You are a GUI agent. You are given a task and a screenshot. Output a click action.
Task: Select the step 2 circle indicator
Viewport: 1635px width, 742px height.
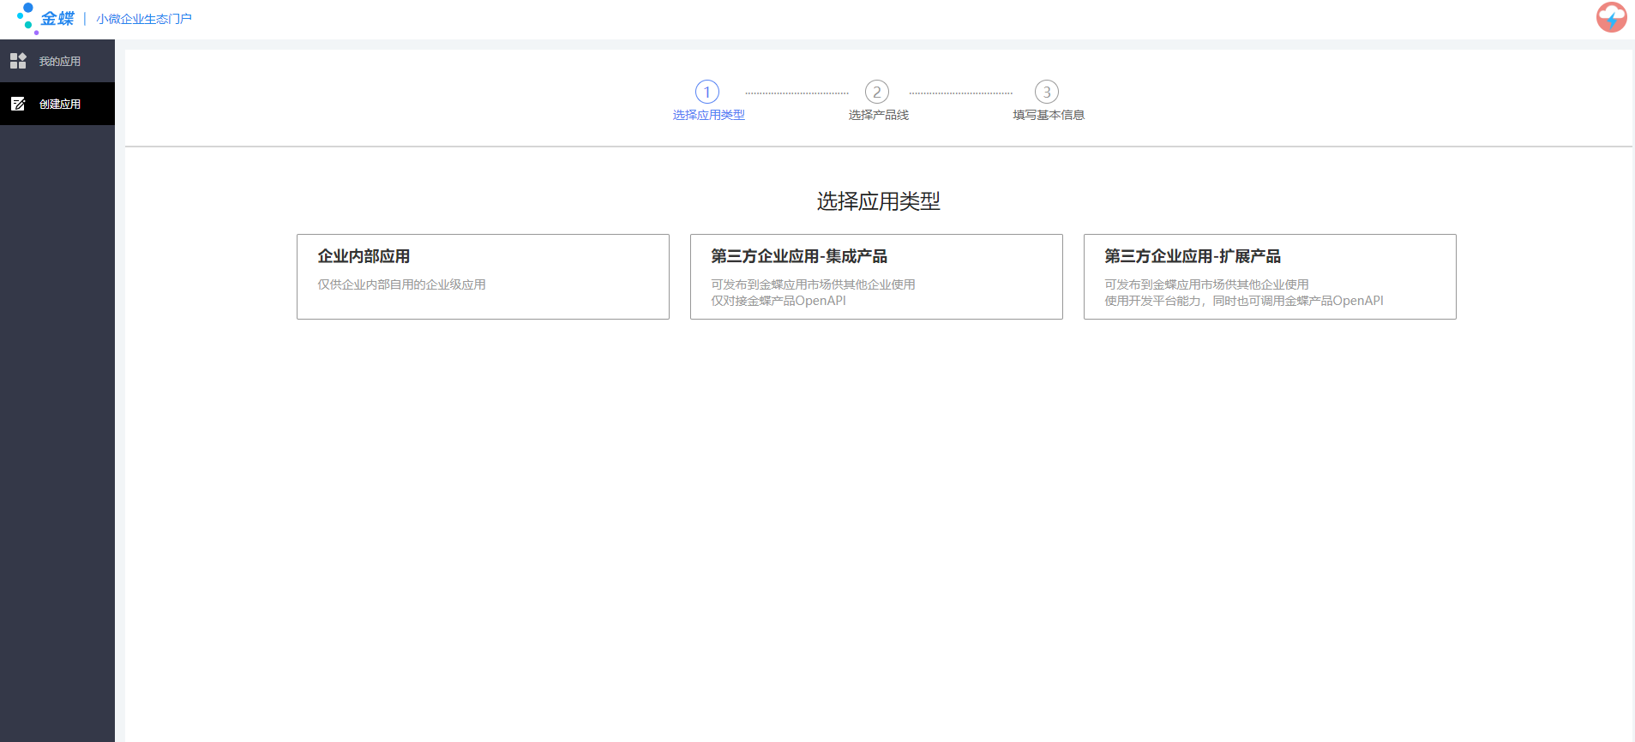pos(876,92)
